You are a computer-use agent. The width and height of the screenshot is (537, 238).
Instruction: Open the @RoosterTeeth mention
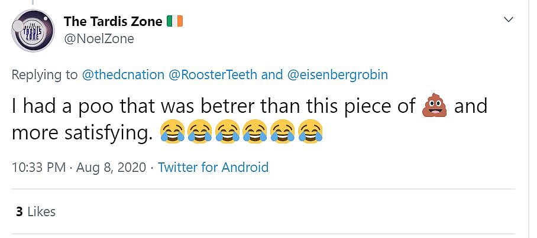(x=213, y=75)
